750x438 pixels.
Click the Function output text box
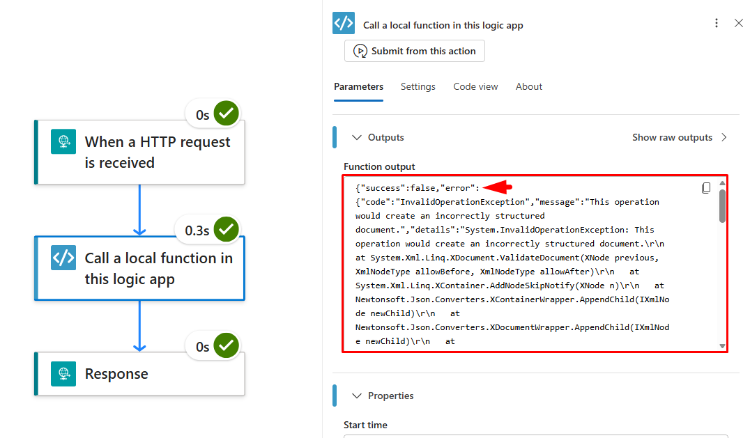pos(535,264)
